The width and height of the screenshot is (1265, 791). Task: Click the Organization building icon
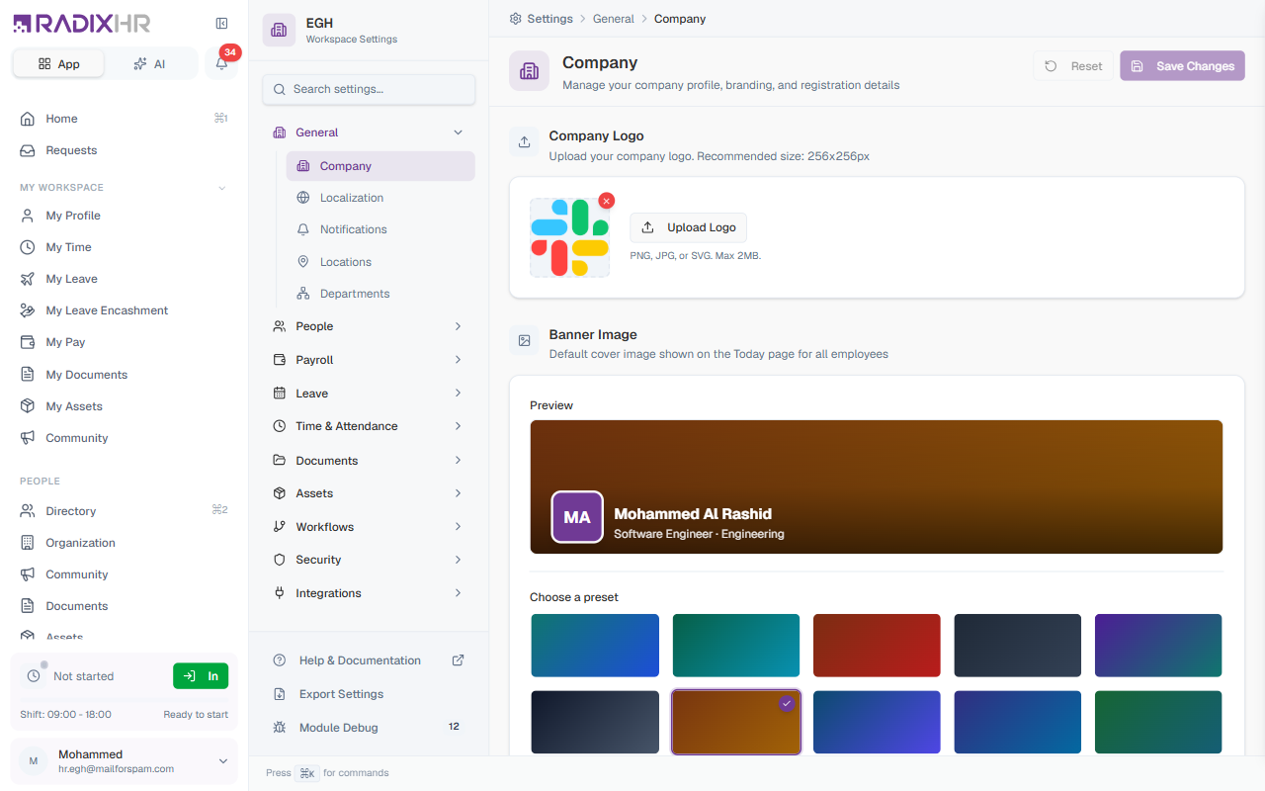click(x=28, y=543)
